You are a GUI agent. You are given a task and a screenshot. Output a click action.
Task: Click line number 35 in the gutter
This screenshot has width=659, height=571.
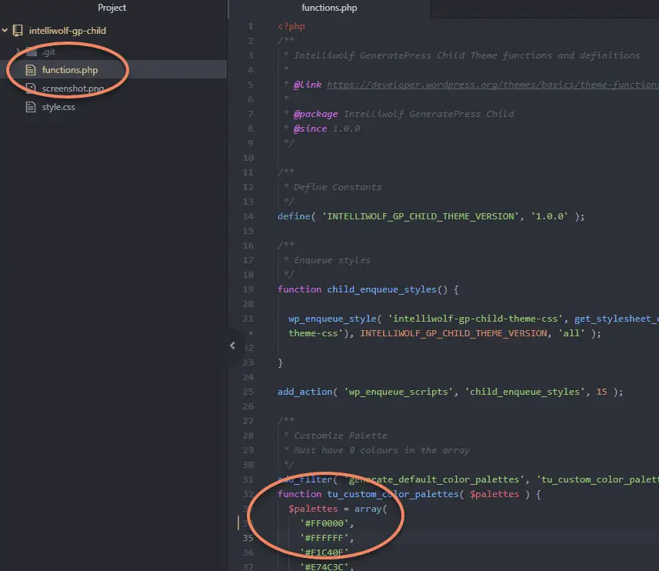pos(248,538)
